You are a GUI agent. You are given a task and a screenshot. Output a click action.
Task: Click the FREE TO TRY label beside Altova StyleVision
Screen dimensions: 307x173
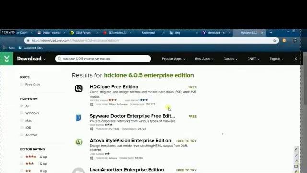[186, 141]
